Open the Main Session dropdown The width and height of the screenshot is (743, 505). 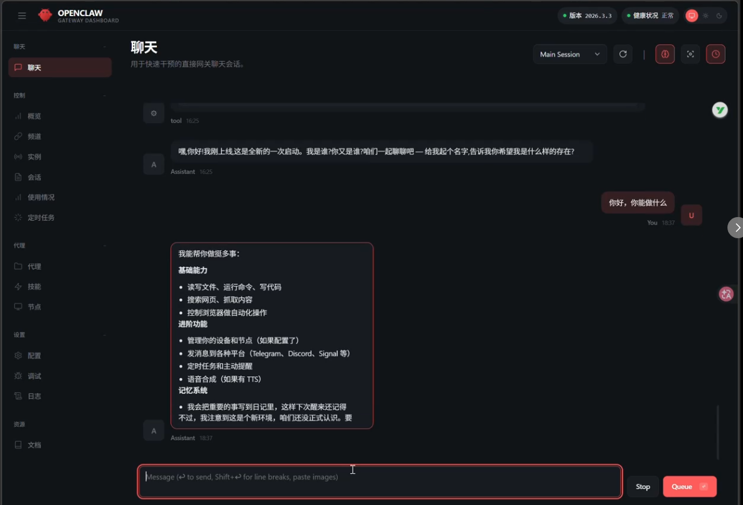click(x=569, y=54)
